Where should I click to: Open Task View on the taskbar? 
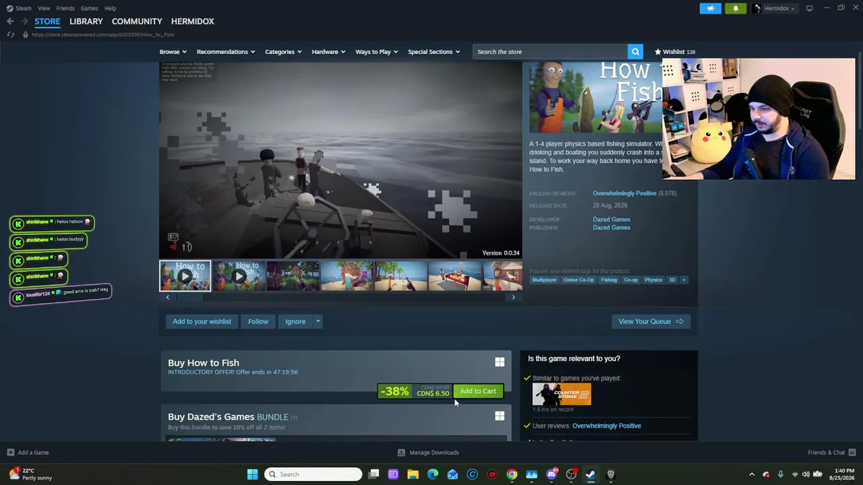pos(374,474)
